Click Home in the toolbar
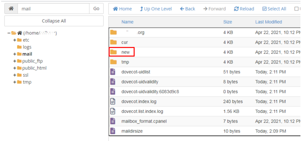The width and height of the screenshot is (307, 141). [x=122, y=9]
